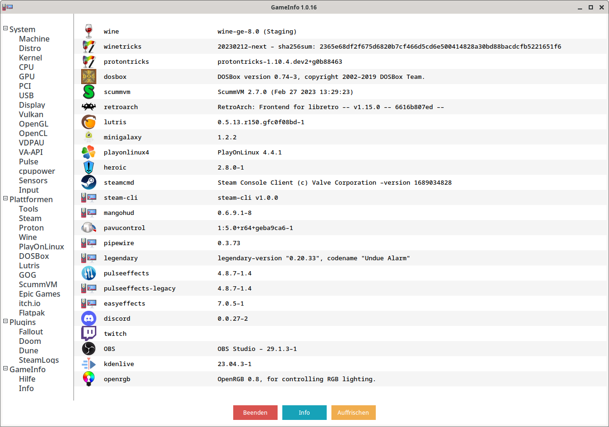The height and width of the screenshot is (427, 609).
Task: Click the green ScummVM icon
Action: pos(89,92)
